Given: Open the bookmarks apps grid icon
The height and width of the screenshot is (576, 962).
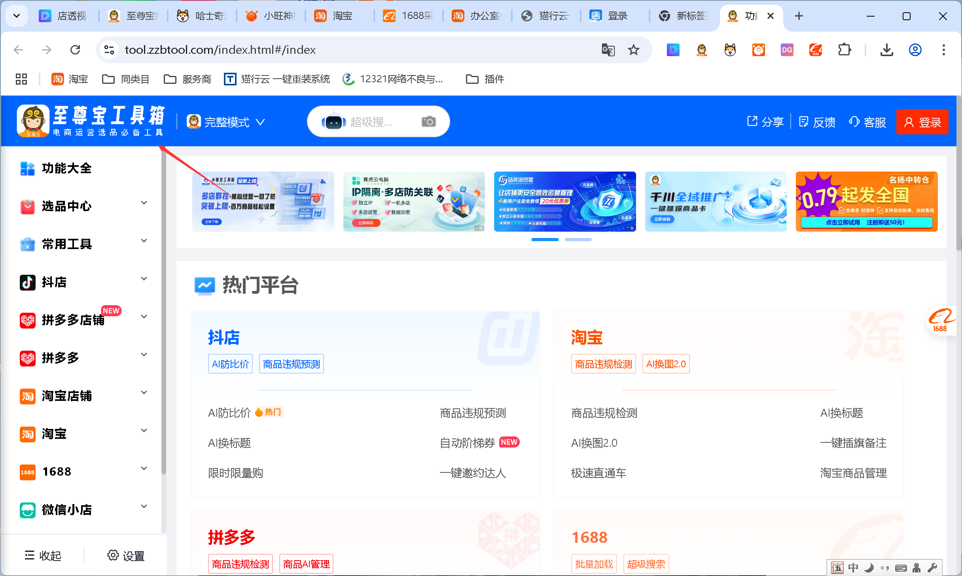Looking at the screenshot, I should point(21,79).
